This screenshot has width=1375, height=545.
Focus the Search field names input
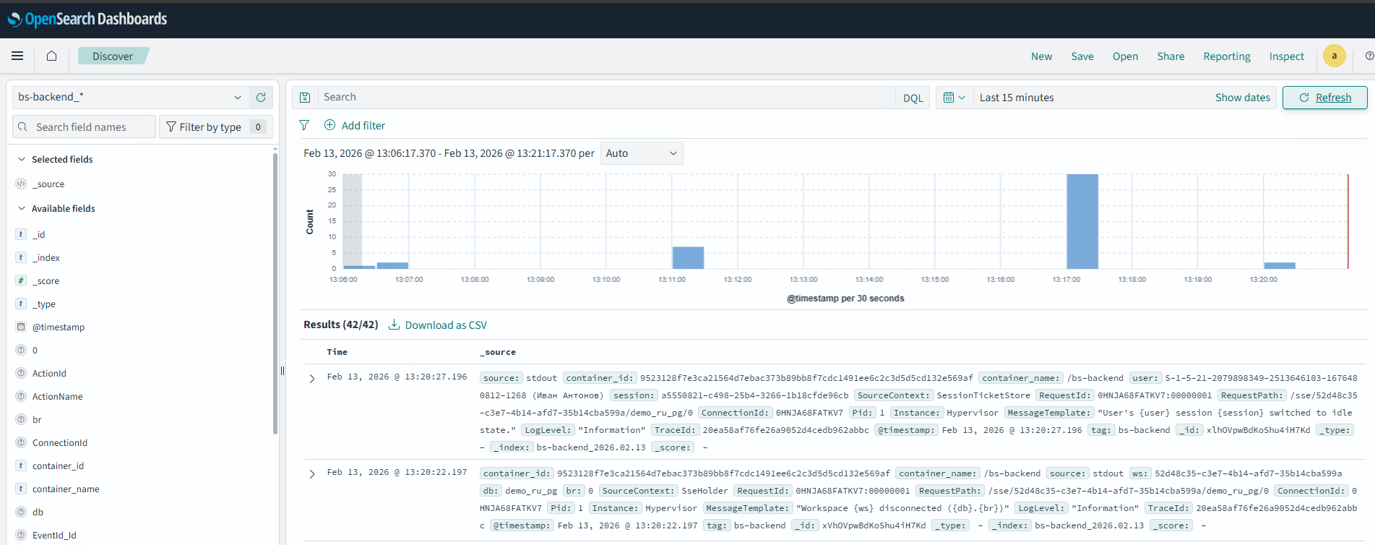coord(92,127)
